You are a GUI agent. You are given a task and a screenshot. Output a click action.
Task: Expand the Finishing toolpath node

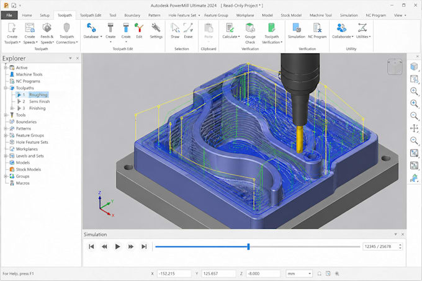pyautogui.click(x=12, y=108)
